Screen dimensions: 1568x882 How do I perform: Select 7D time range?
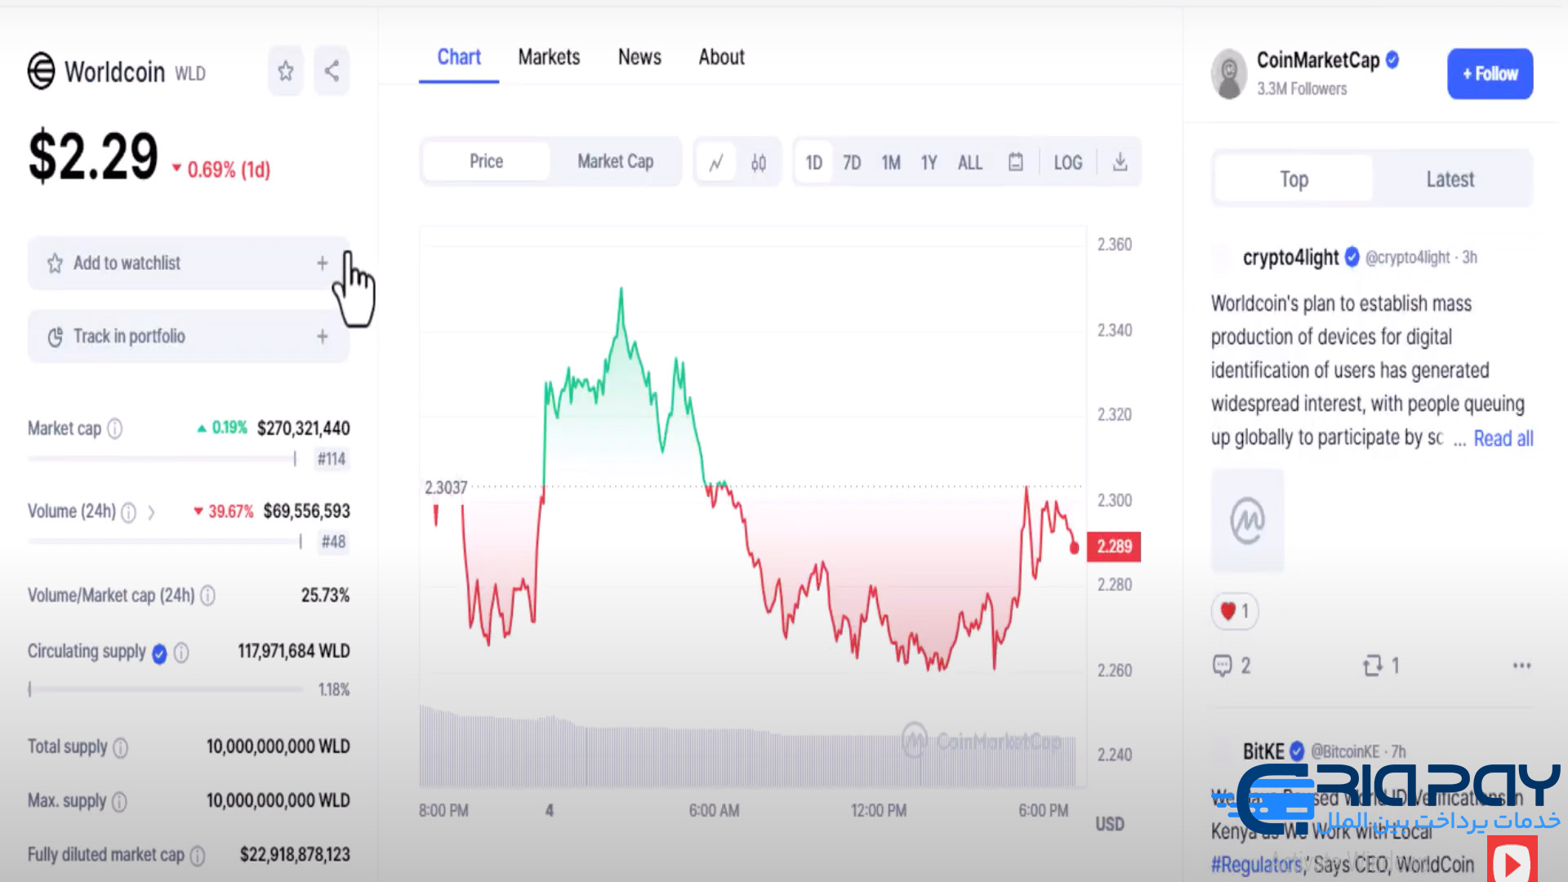pos(852,163)
